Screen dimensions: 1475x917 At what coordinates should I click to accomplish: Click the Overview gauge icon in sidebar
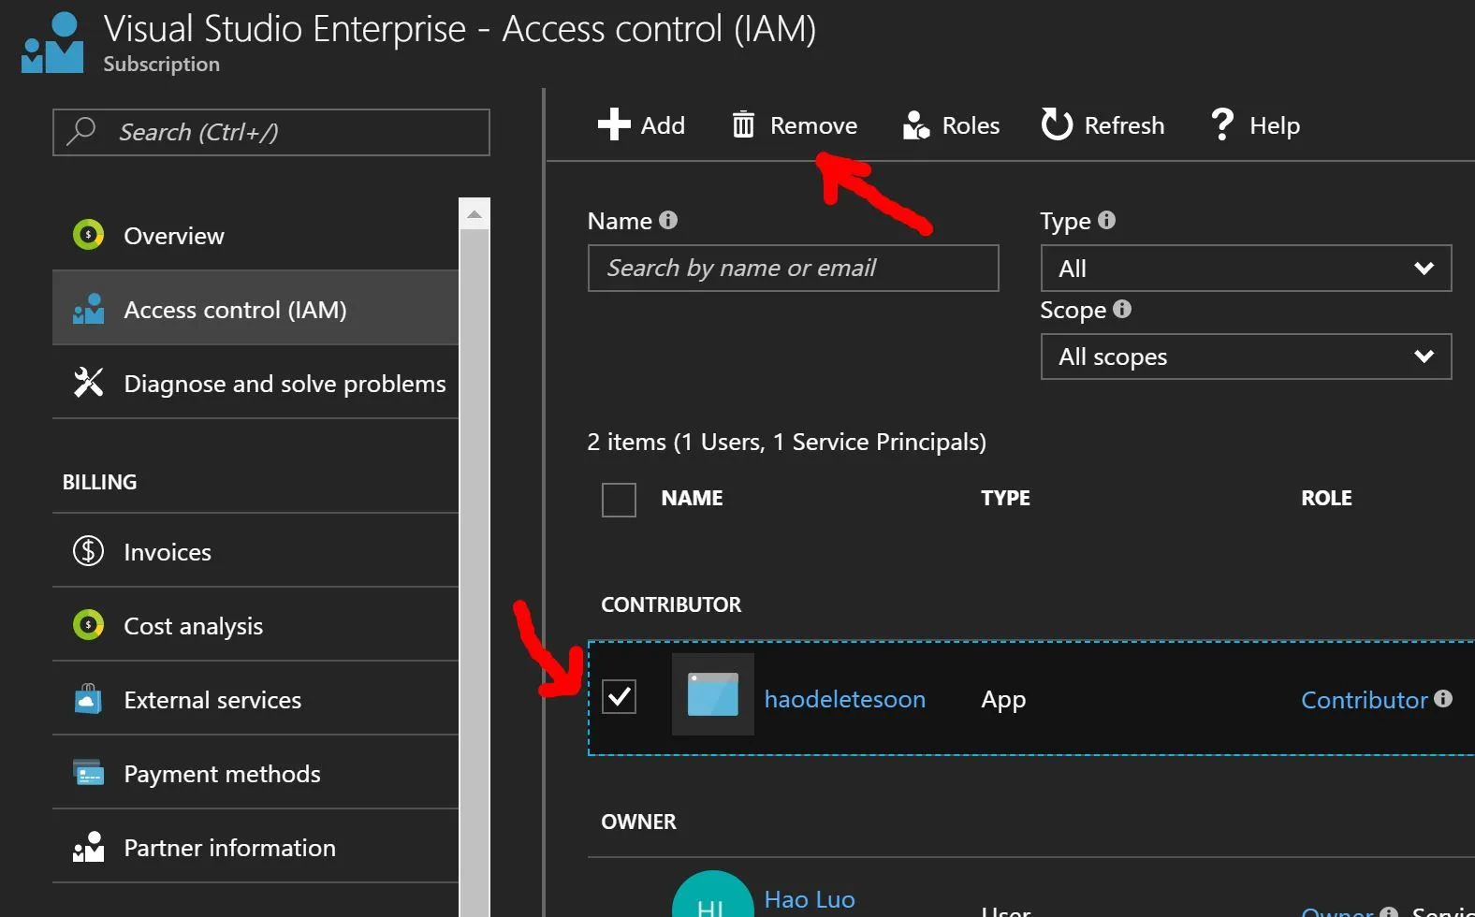pos(88,235)
